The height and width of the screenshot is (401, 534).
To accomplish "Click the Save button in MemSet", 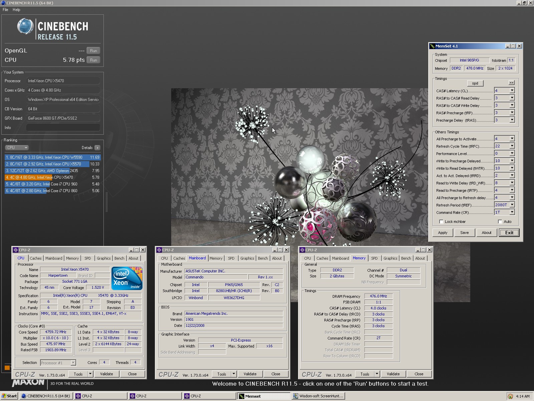I will point(465,233).
